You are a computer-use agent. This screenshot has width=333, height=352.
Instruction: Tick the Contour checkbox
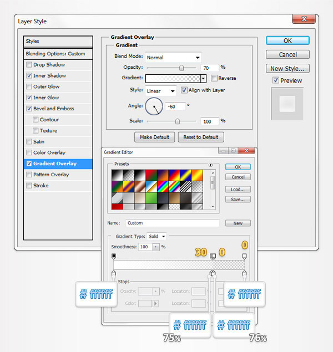[x=36, y=120]
